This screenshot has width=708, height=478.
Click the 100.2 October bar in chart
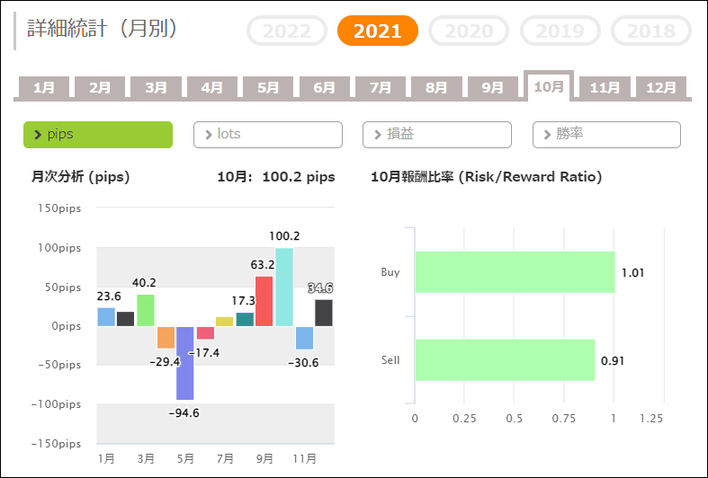(284, 287)
